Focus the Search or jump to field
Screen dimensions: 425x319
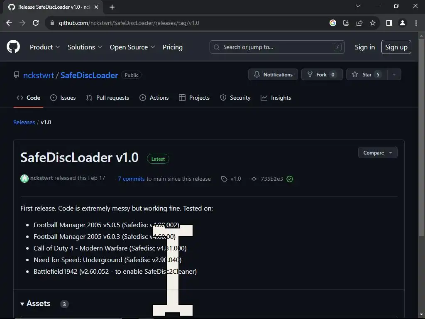pos(277,47)
